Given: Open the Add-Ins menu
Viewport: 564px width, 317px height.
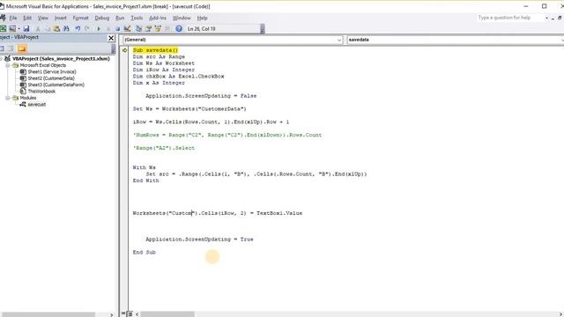Looking at the screenshot, I should coord(158,18).
